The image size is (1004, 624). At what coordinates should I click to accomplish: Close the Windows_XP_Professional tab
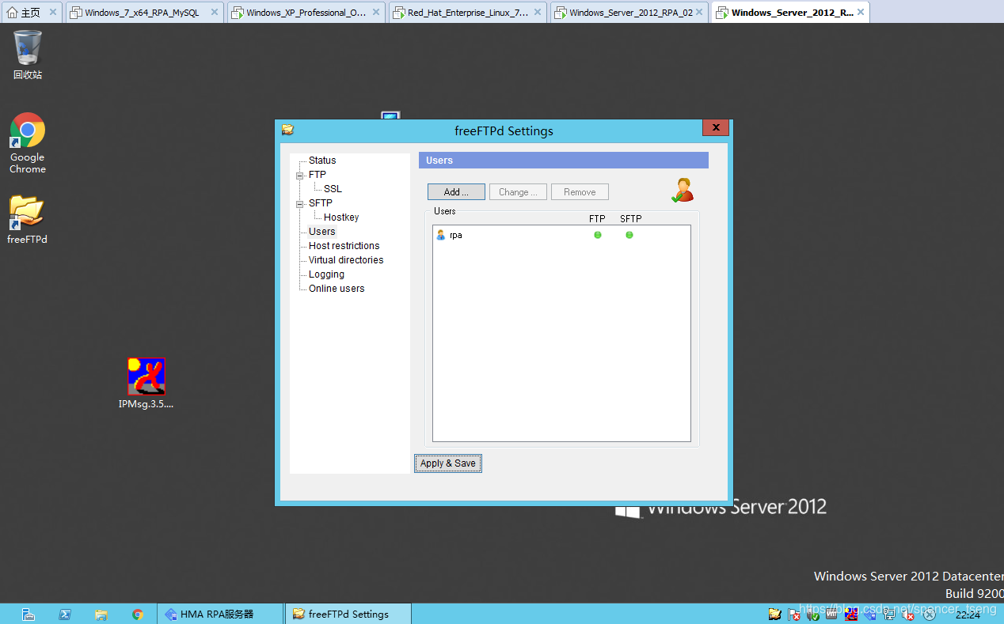pos(376,13)
